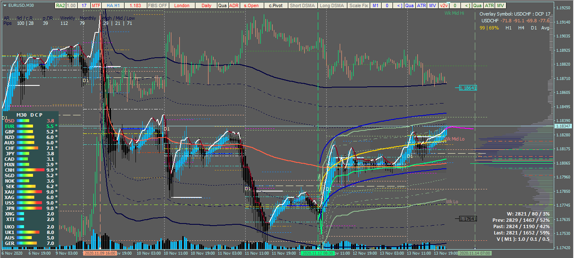Viewport: 574px width, 258px height.
Task: Select the UK1 row showing 8.0
Action: pyautogui.click(x=30, y=232)
